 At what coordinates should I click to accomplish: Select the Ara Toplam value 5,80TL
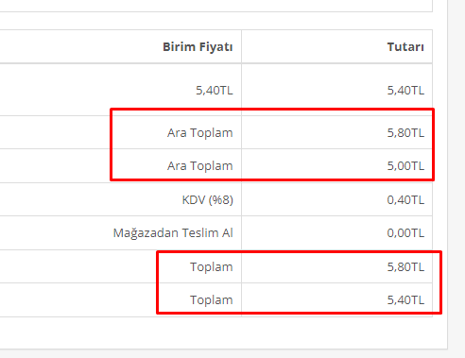(405, 133)
